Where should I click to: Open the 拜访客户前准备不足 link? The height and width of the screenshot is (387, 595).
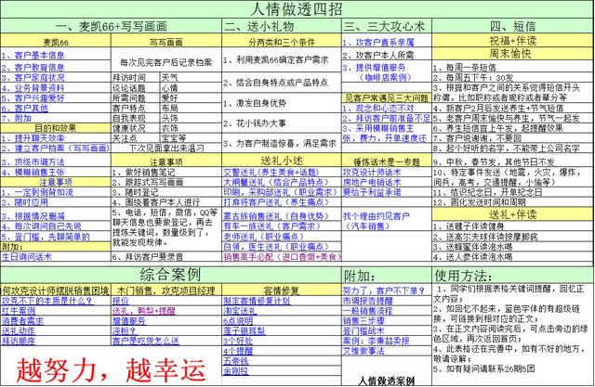click(x=387, y=118)
